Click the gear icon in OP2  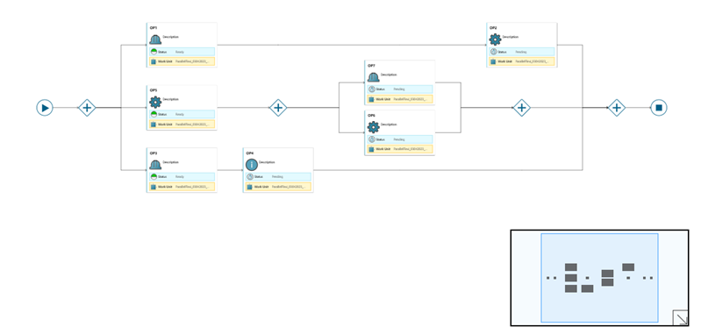496,39
